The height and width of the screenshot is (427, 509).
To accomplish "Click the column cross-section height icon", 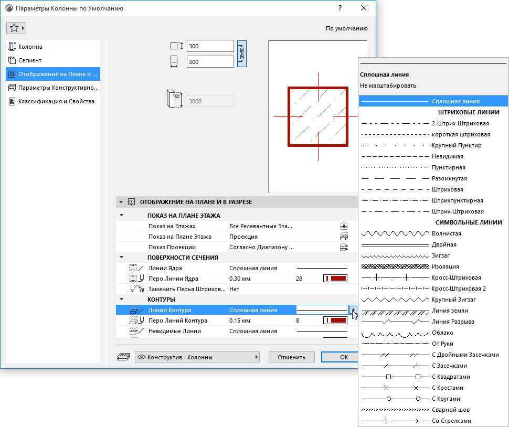I will tap(177, 46).
